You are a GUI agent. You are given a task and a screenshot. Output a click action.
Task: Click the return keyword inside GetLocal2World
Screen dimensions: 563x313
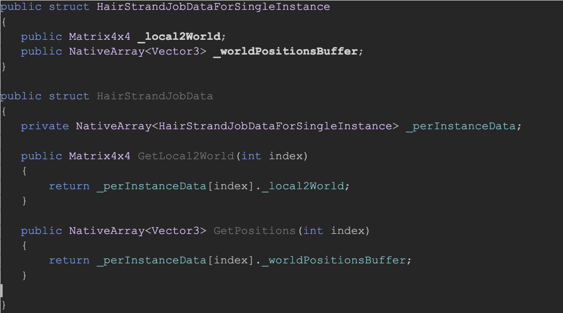[x=69, y=186]
